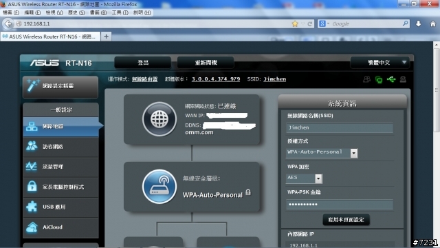Go to the Firefox home page
The width and height of the screenshot is (440, 248).
(432, 23)
